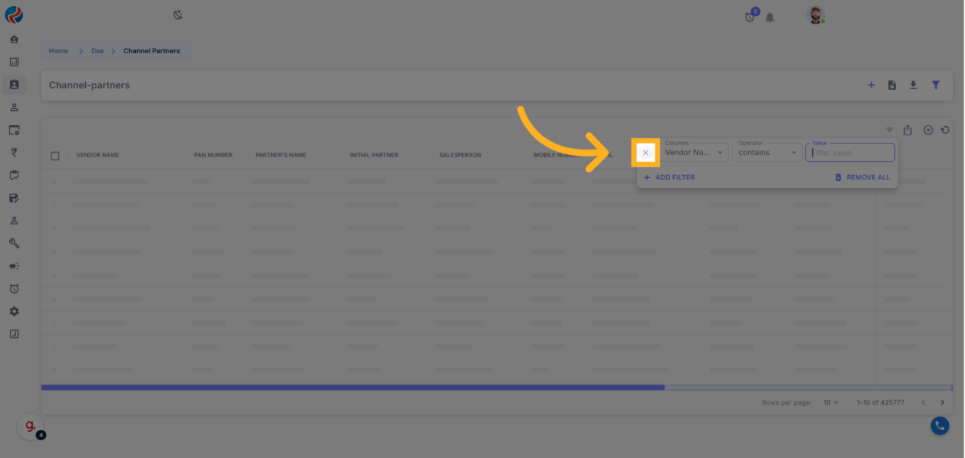Toggle dark mode with the moon icon
965x458 pixels.
click(x=178, y=15)
